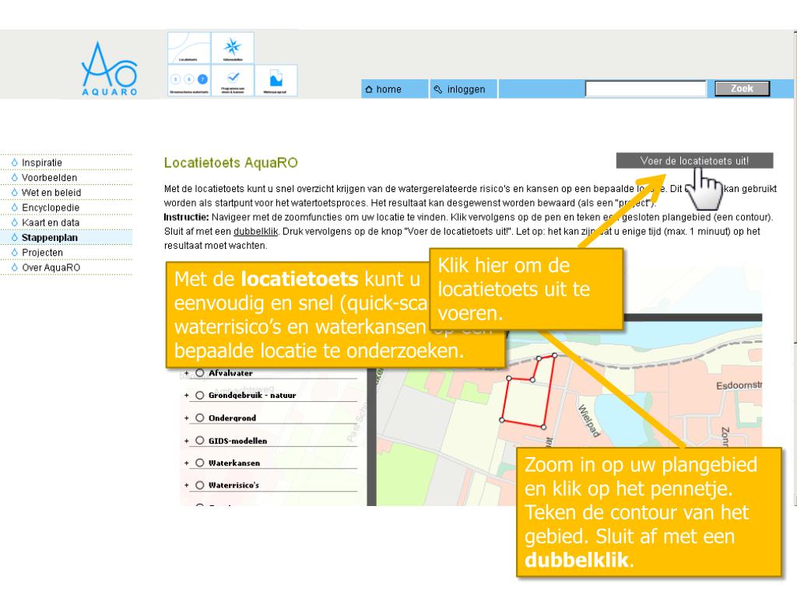Viewport: 797px width, 597px height.
Task: Open the Waterparagraaf document tile
Action: (276, 81)
